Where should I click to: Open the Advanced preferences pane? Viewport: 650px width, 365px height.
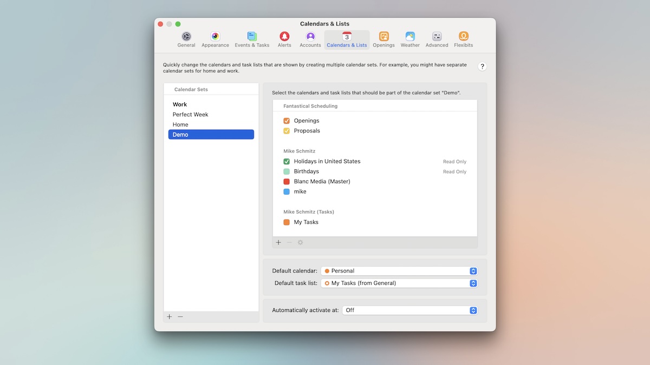click(x=437, y=40)
